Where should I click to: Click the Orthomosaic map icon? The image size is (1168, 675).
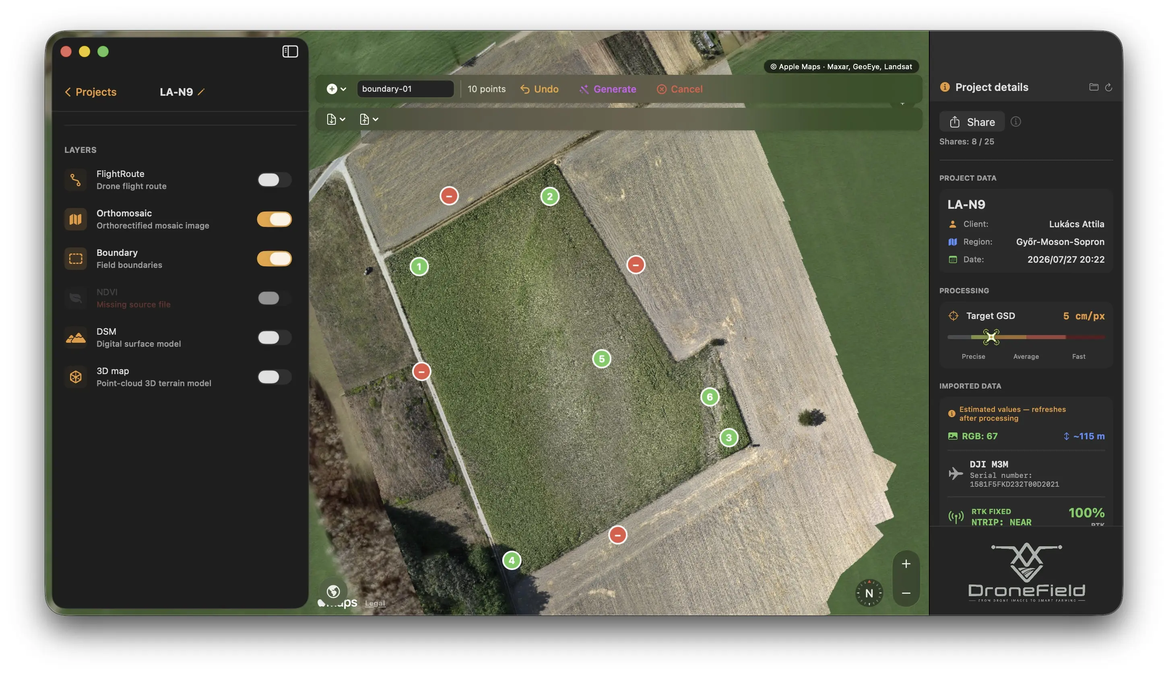(76, 219)
